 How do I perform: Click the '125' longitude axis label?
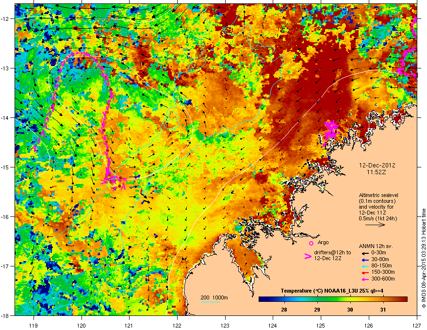coord(321,325)
